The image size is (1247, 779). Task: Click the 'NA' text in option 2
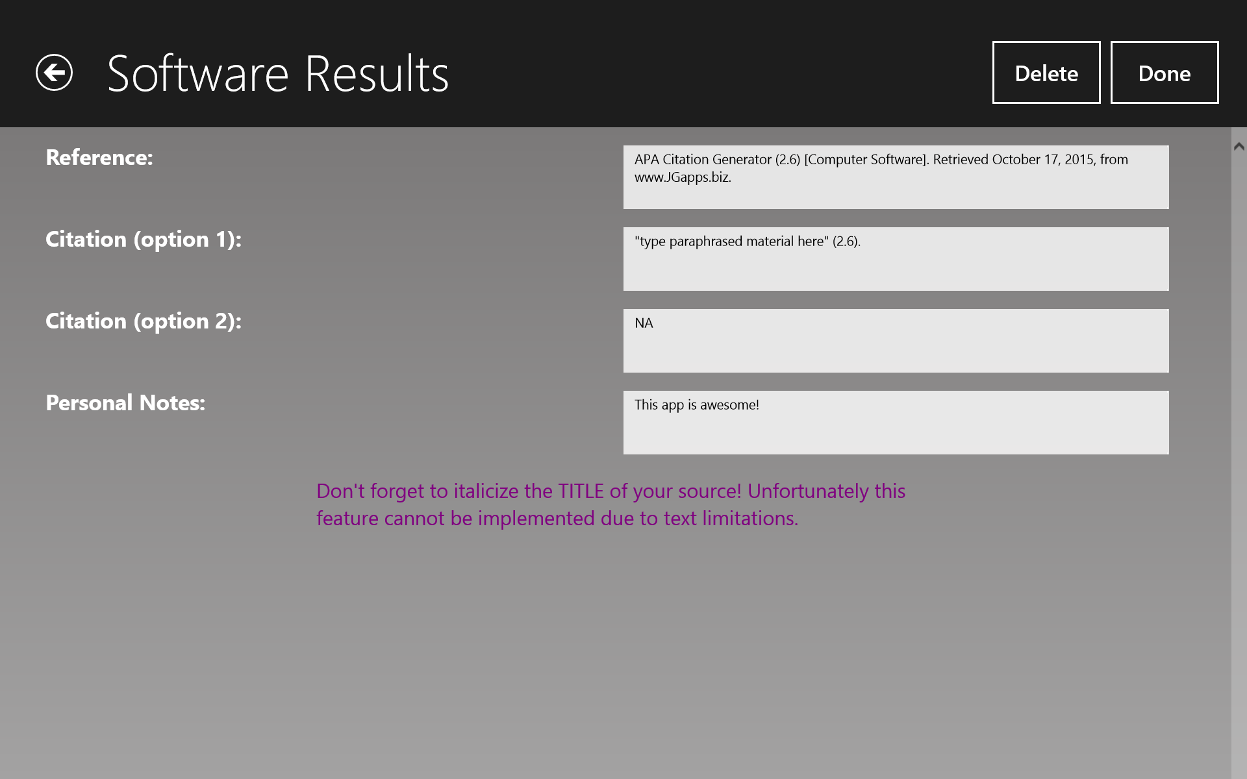coord(644,323)
